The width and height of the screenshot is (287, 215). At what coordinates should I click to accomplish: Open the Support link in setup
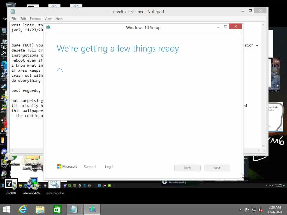coord(90,167)
